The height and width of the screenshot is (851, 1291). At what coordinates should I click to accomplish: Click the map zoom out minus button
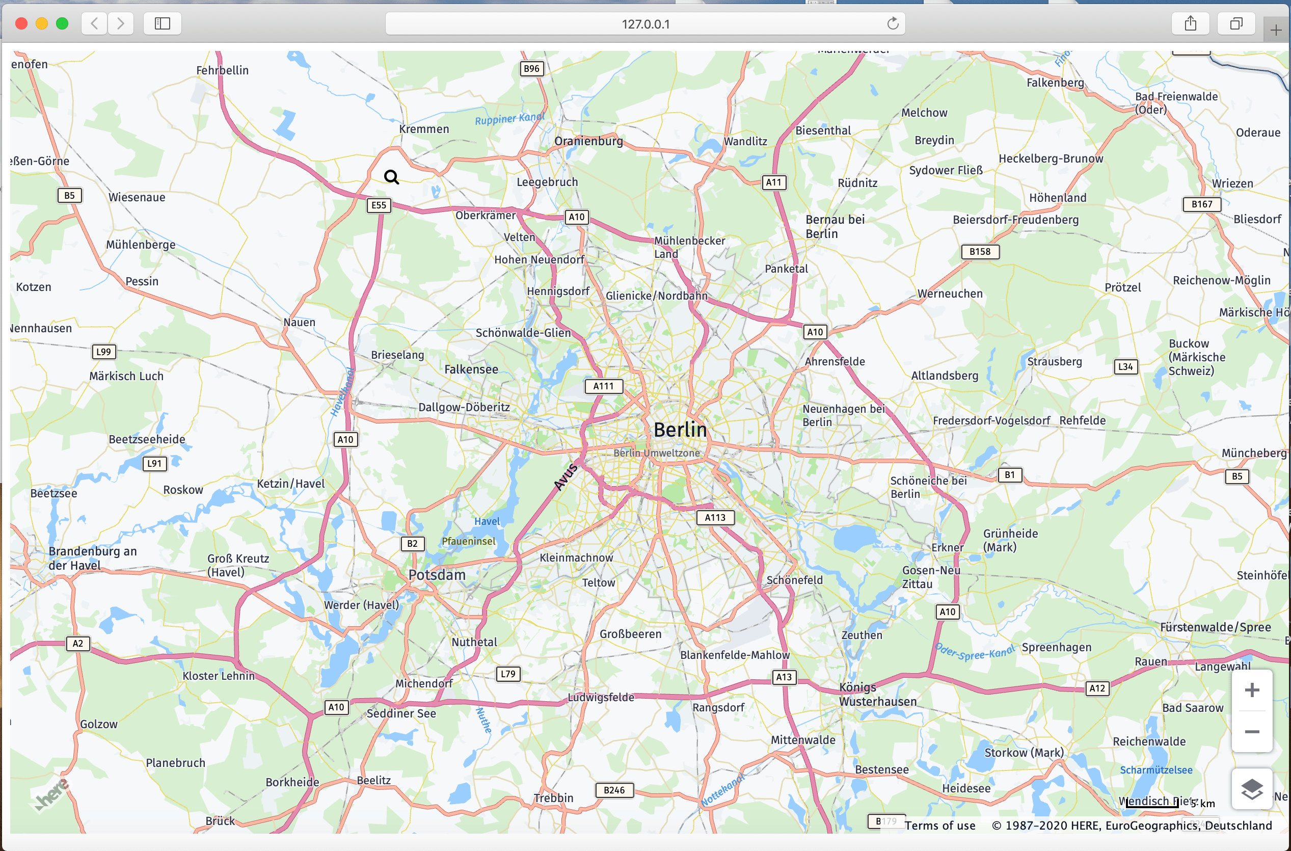pyautogui.click(x=1251, y=732)
